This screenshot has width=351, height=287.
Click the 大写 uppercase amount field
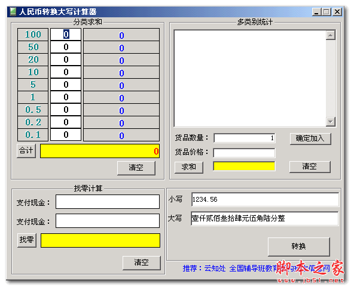[264, 218]
